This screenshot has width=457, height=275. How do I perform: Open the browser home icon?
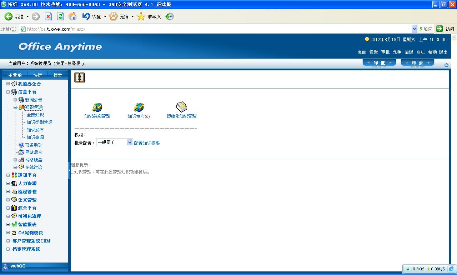(x=72, y=16)
